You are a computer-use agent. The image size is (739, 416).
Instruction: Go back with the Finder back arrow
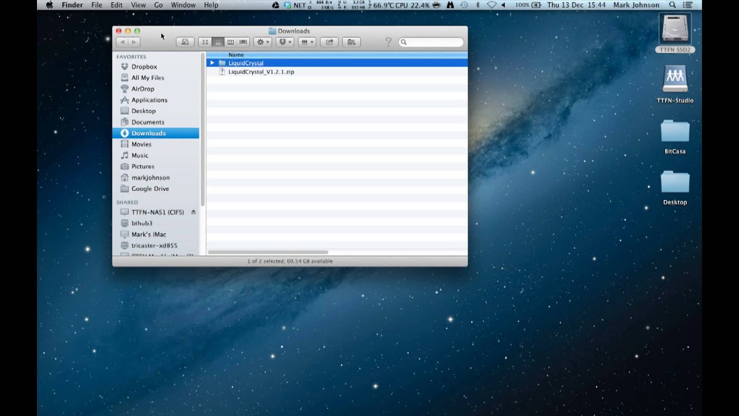coord(122,42)
